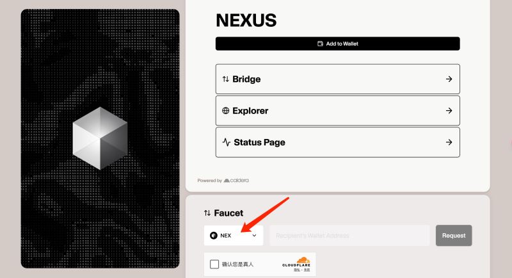512x278 pixels.
Task: Check the Cloudflare human verification checkbox
Action: point(214,265)
